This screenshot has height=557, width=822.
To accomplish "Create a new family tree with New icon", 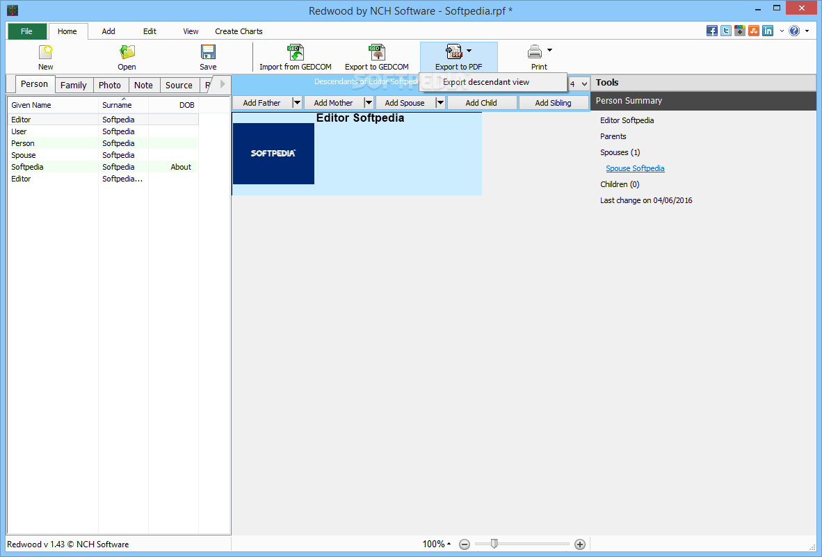I will [x=46, y=52].
